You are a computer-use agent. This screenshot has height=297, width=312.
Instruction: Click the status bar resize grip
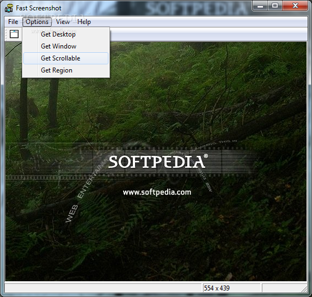(x=304, y=289)
